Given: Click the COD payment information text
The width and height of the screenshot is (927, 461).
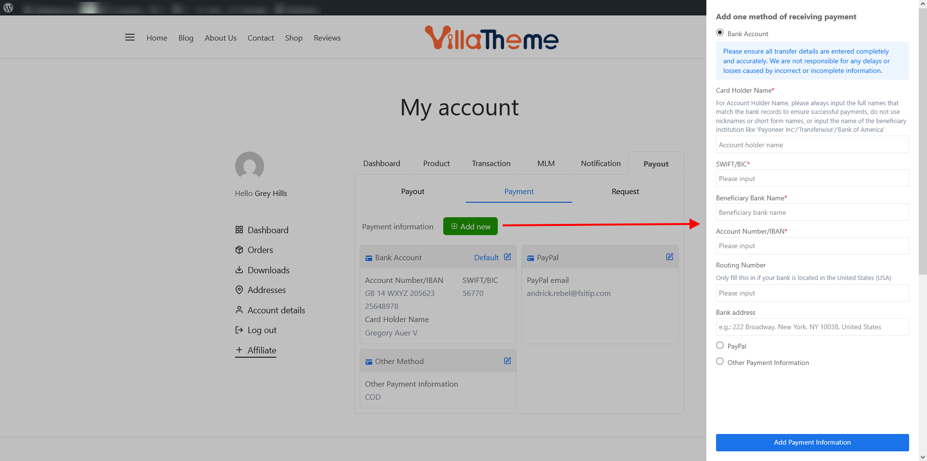Looking at the screenshot, I should [x=373, y=397].
